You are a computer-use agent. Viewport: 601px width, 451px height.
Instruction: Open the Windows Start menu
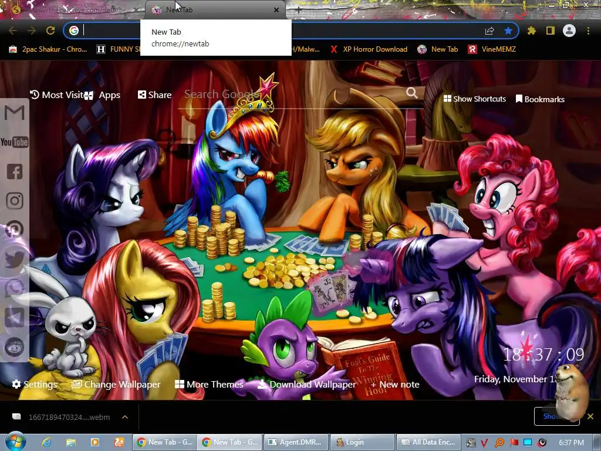(15, 442)
